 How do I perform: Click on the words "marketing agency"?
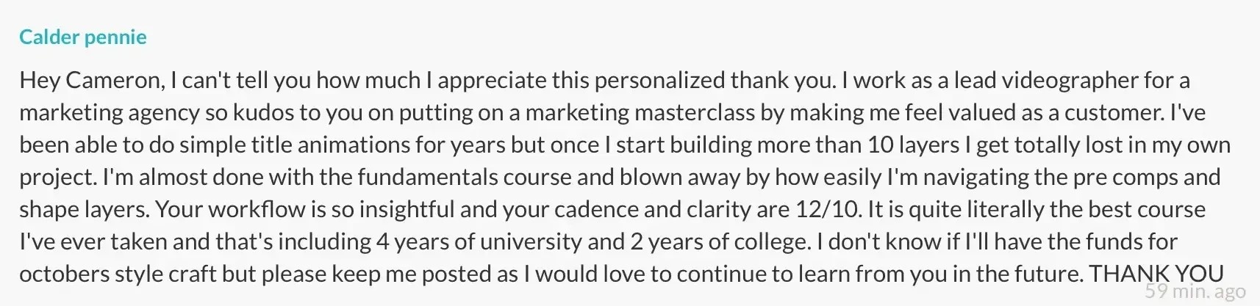[110, 112]
